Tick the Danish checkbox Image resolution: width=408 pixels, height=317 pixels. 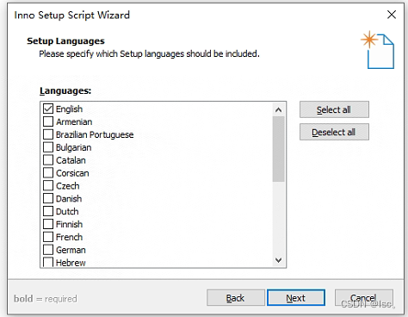point(48,198)
